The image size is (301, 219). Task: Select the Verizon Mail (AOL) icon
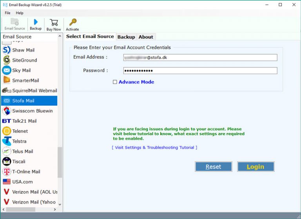7,192
